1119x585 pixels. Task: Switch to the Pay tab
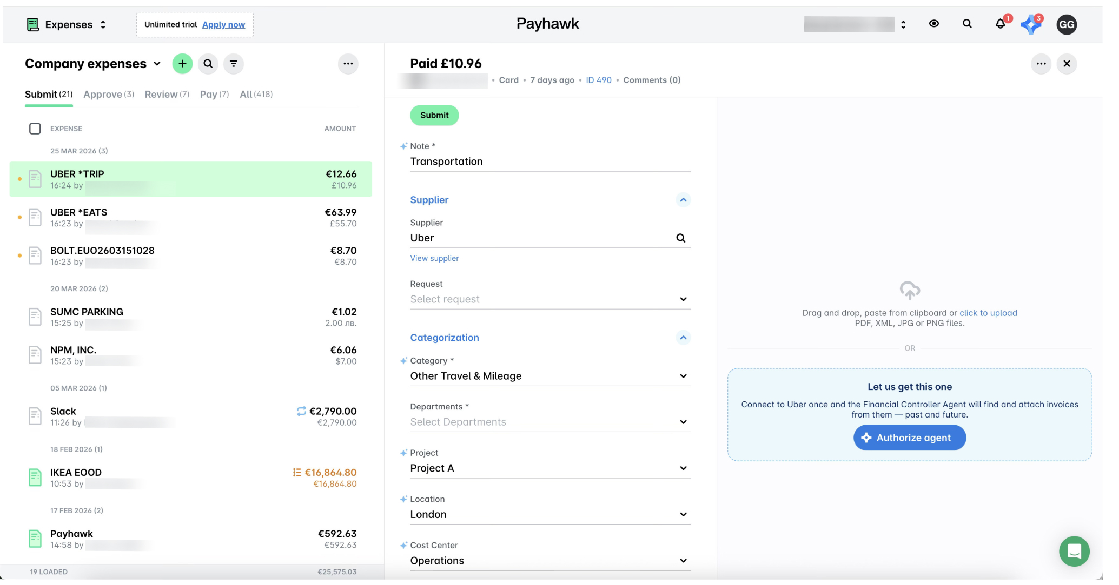pos(214,94)
